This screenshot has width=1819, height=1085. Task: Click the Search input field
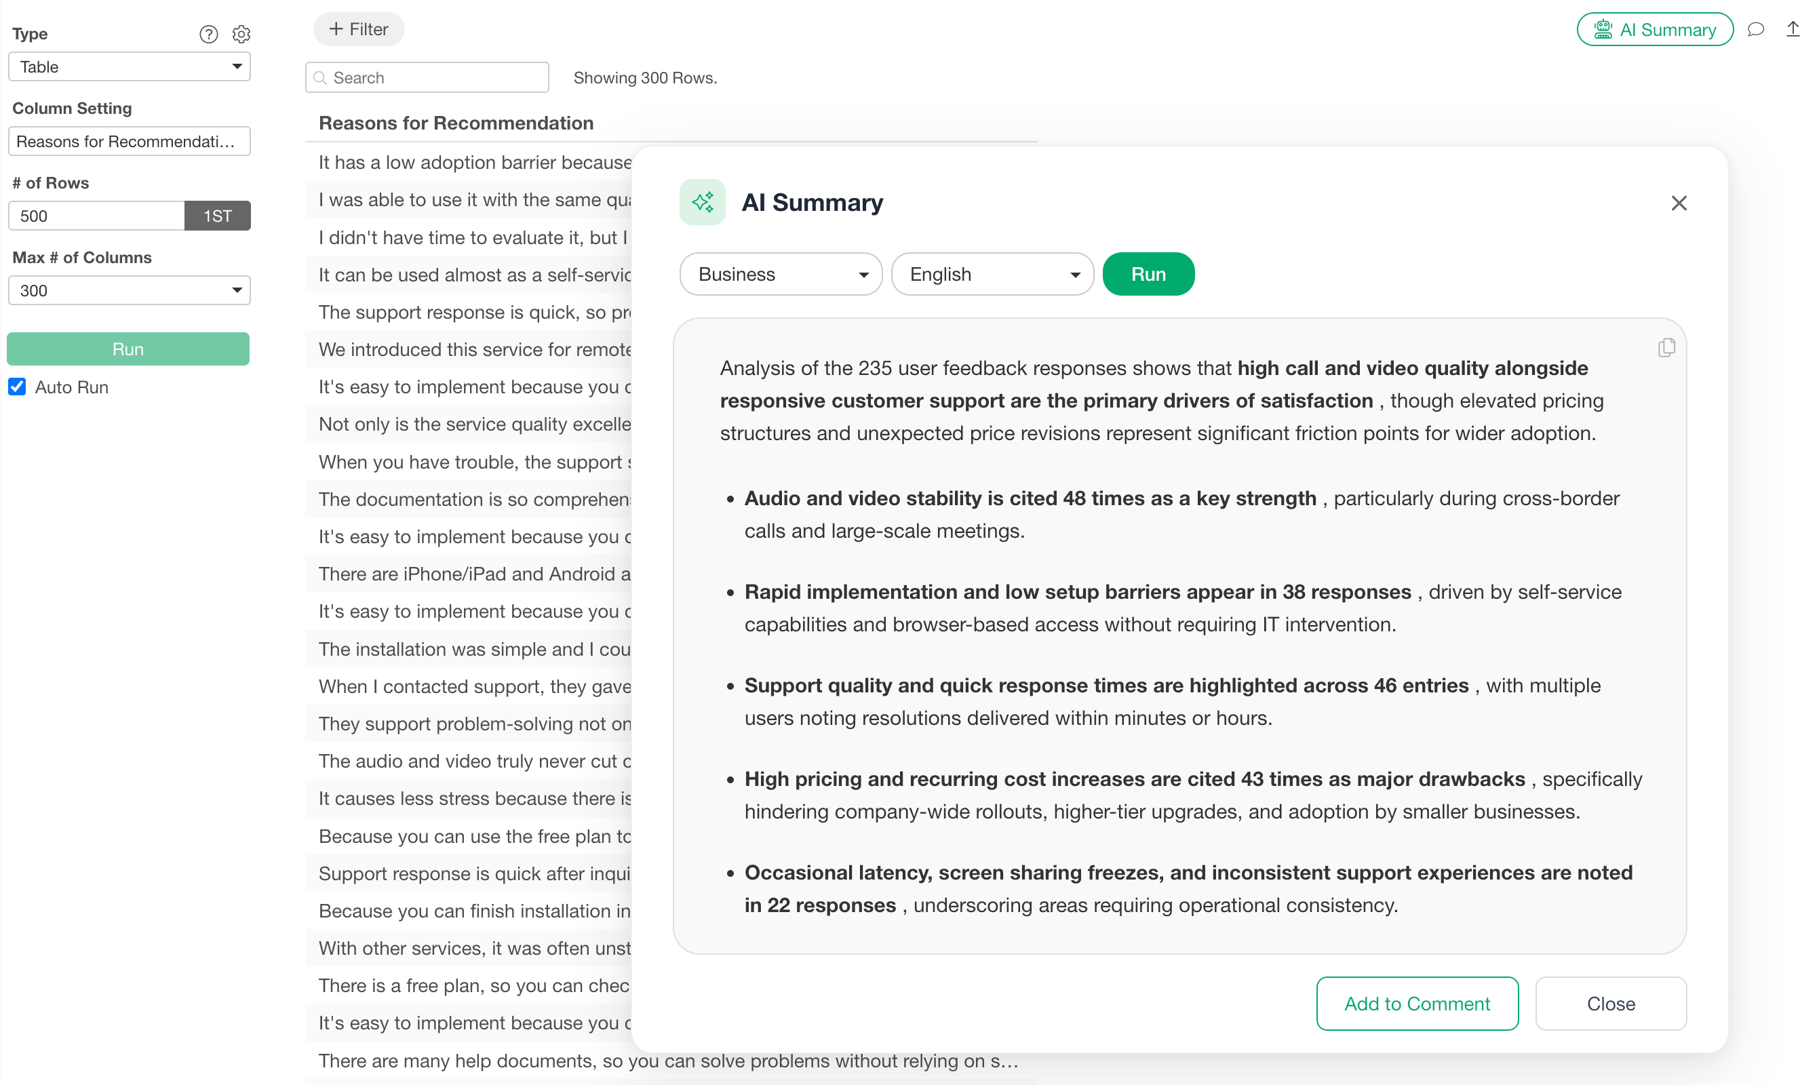tap(427, 77)
